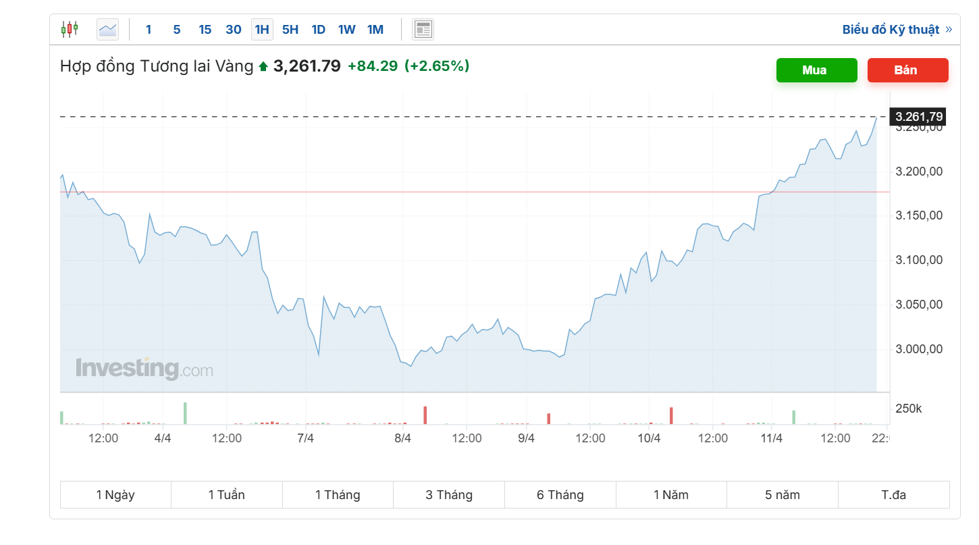Screen dimensions: 979x545
Task: Switch the chart to 5H interval
Action: [290, 30]
